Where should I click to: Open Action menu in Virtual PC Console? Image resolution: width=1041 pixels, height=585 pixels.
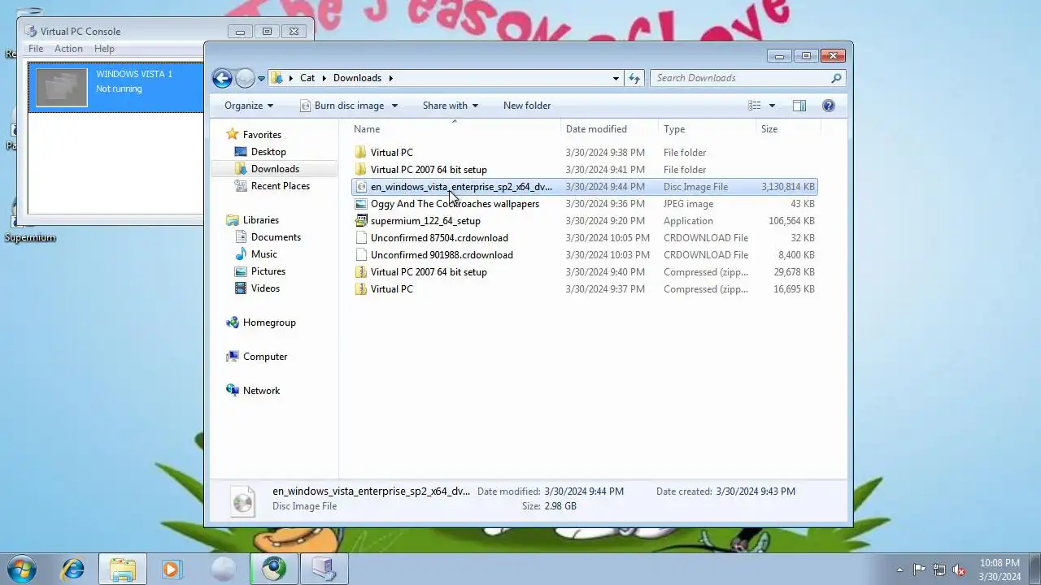68,49
